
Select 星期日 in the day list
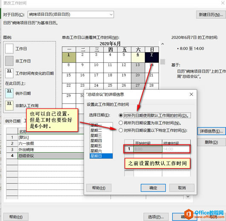tap(101, 156)
